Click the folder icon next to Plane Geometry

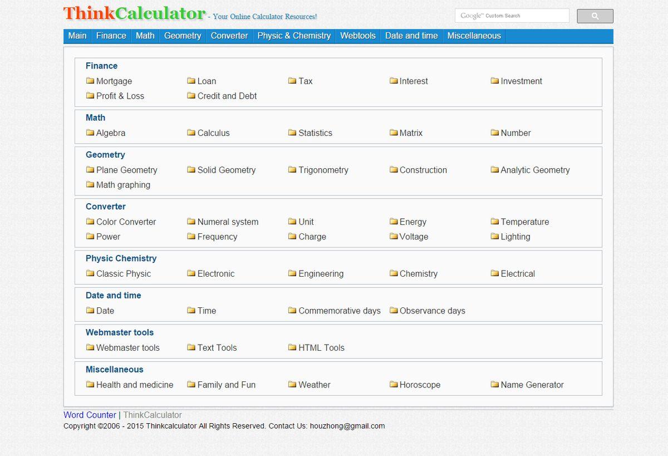point(90,170)
